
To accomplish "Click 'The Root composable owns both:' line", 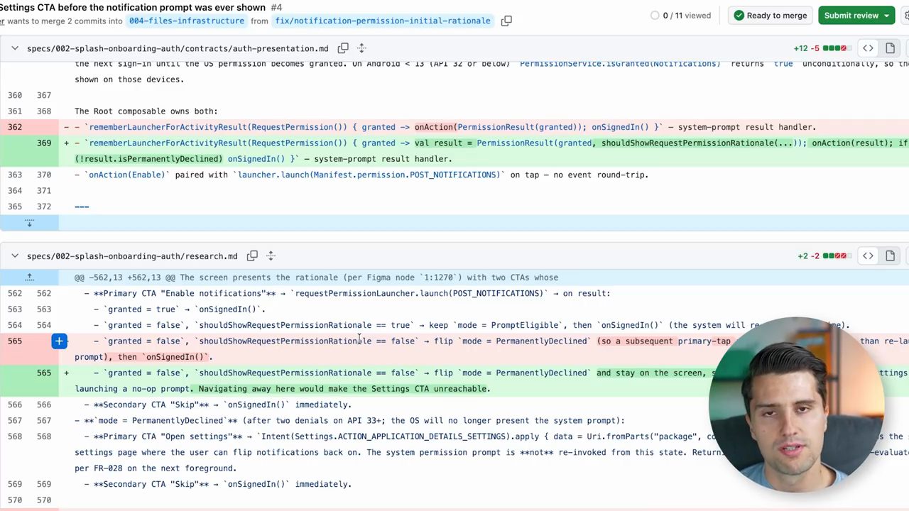I will [146, 111].
